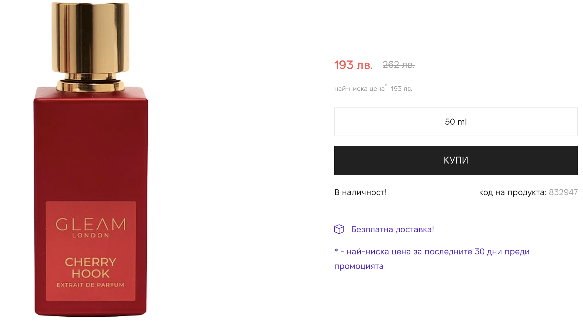Click the EXTRAIT DE PARFUM text on bottle
This screenshot has height=331, width=583.
coord(90,285)
